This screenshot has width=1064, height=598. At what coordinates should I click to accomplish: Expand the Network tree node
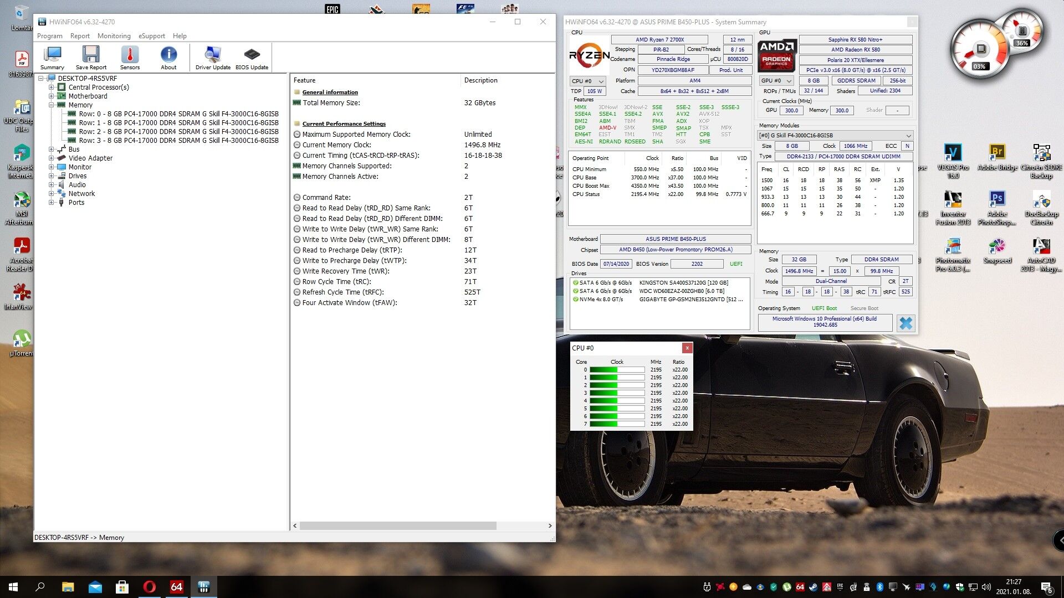(51, 194)
